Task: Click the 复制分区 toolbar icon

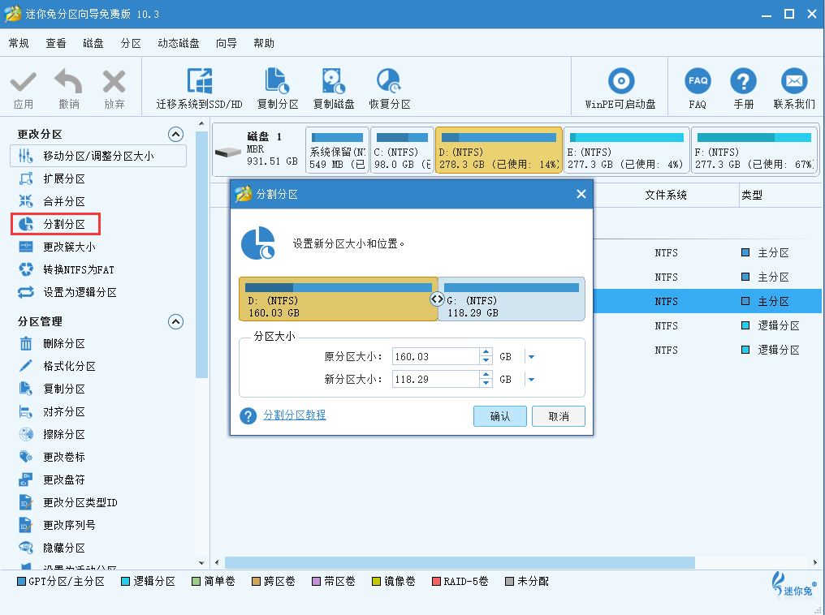Action: point(277,81)
